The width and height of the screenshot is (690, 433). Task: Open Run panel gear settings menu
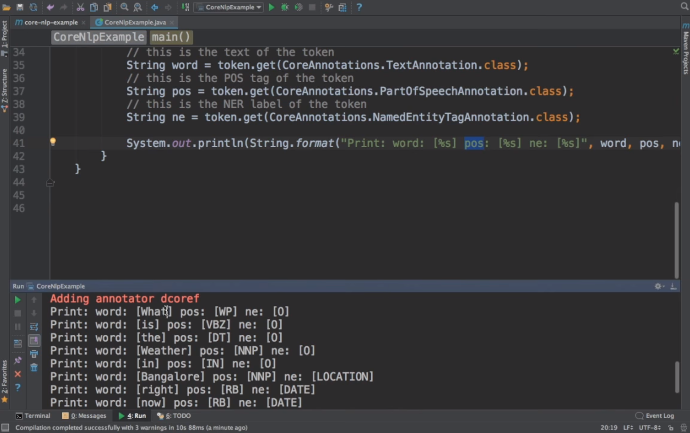coord(659,286)
